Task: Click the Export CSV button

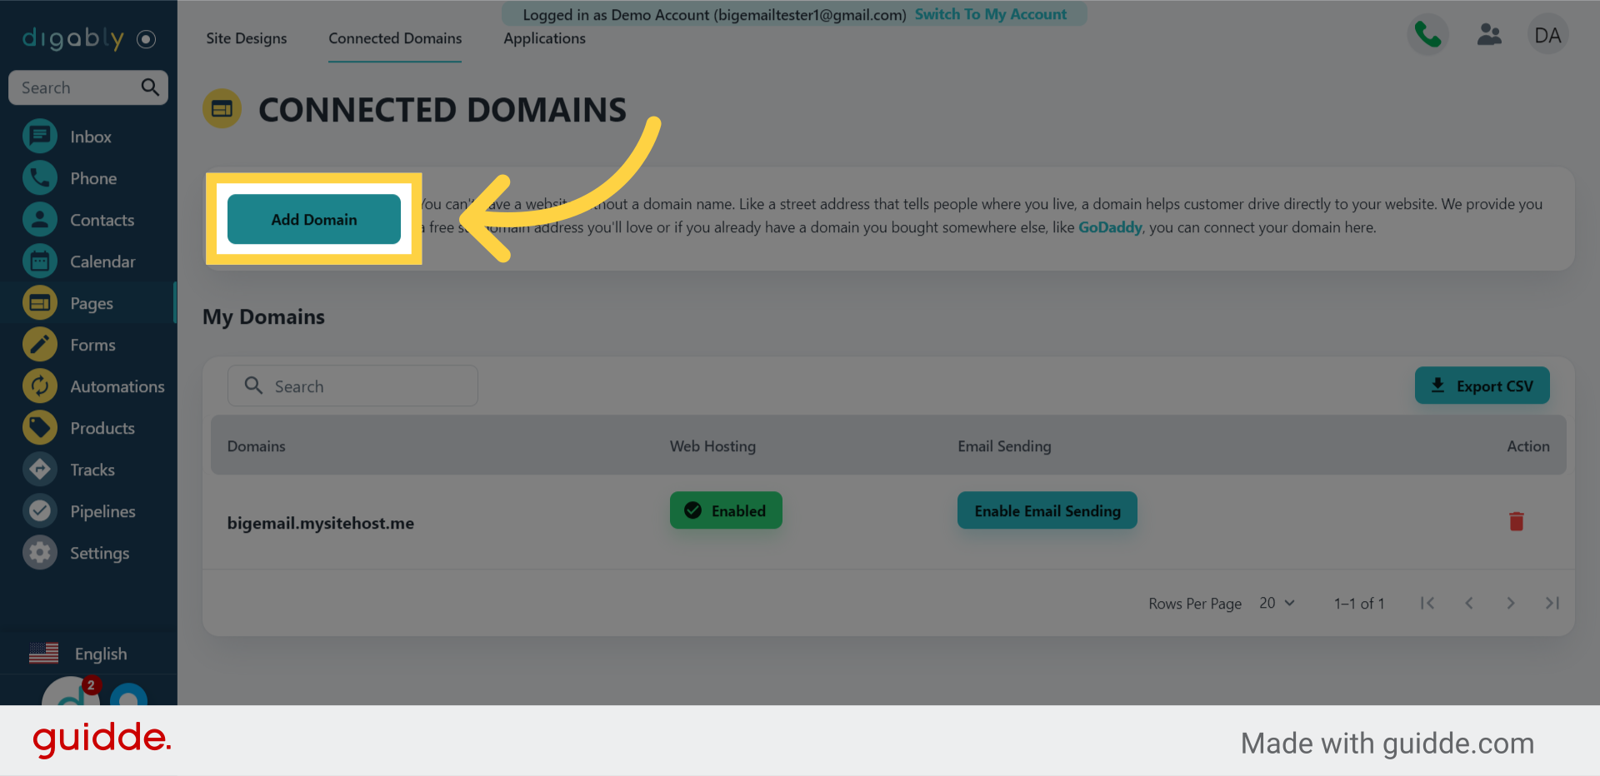Action: (1482, 386)
